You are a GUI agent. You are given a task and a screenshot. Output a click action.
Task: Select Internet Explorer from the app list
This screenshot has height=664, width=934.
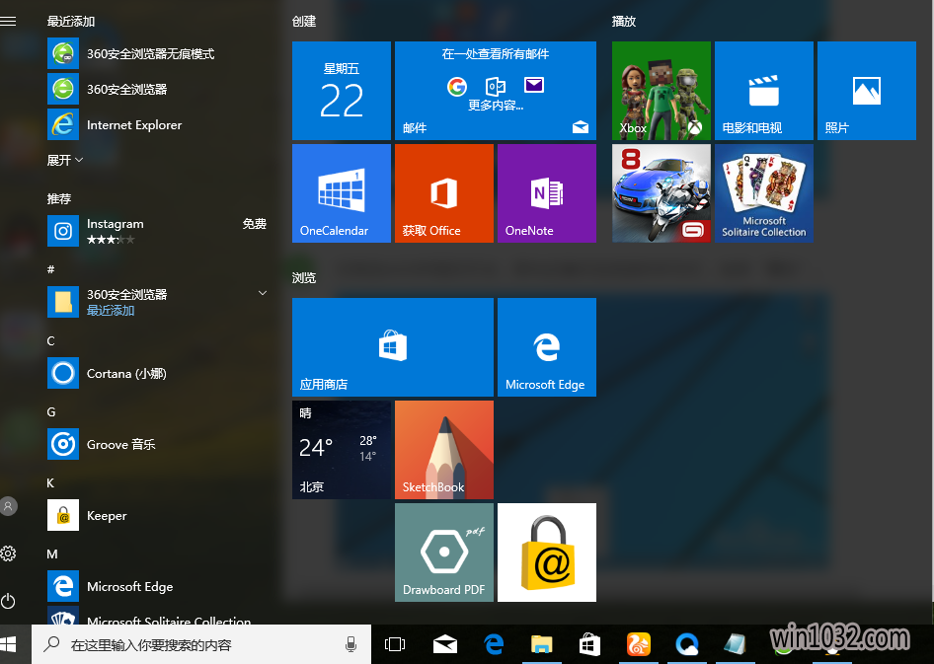point(133,125)
